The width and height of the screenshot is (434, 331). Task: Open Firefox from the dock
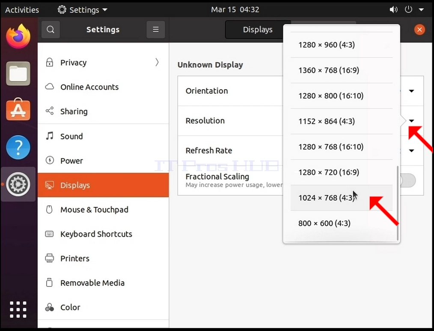18,36
